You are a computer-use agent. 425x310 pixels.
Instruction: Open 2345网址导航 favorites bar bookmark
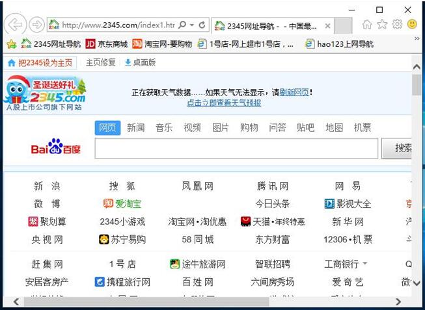[51, 44]
